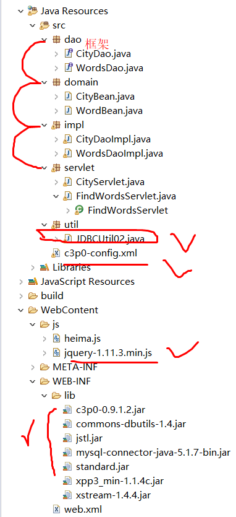The width and height of the screenshot is (236, 517).
Task: Click the heima.js file icon
Action: (x=57, y=338)
